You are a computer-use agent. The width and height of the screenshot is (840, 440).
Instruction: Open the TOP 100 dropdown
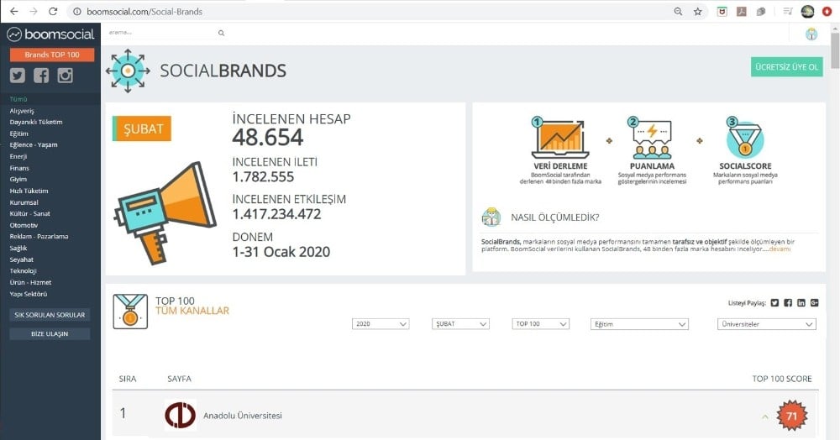[x=540, y=324]
